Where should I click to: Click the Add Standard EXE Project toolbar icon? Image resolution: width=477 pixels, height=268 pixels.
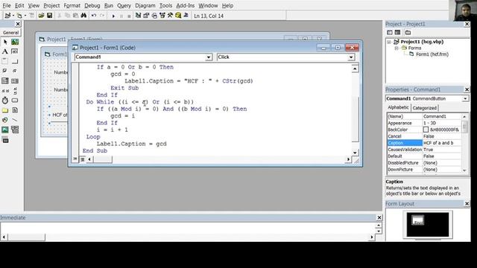click(7, 16)
